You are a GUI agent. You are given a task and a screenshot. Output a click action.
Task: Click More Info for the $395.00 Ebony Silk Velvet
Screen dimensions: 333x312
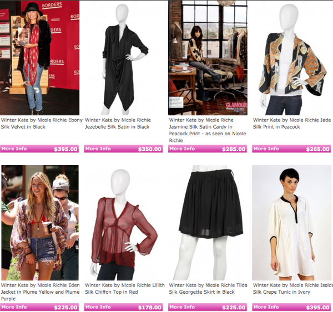point(14,149)
